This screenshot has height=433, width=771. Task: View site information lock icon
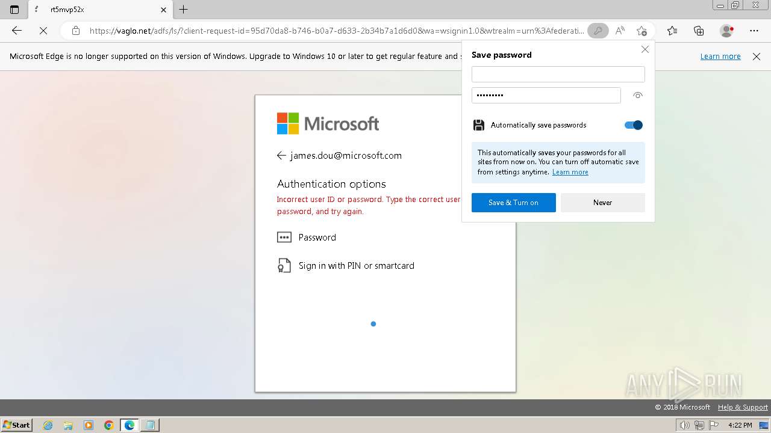[x=76, y=31]
